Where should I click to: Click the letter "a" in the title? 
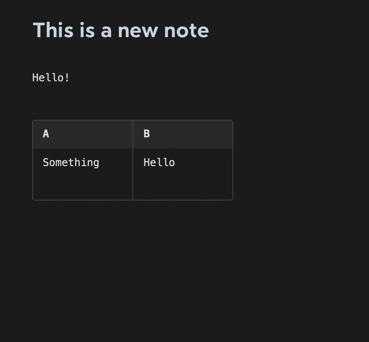tap(106, 32)
